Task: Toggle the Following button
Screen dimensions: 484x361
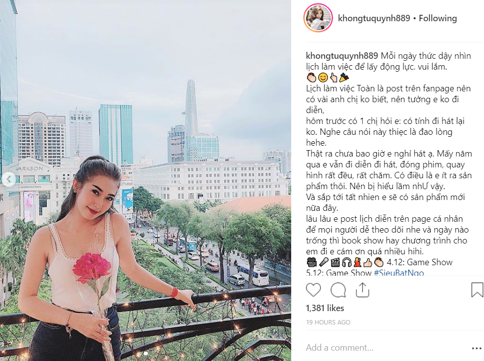Action: click(438, 18)
